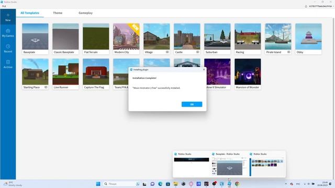The width and height of the screenshot is (335, 188).
Task: Switch to the third Roblox Studio preview
Action: coord(267,164)
